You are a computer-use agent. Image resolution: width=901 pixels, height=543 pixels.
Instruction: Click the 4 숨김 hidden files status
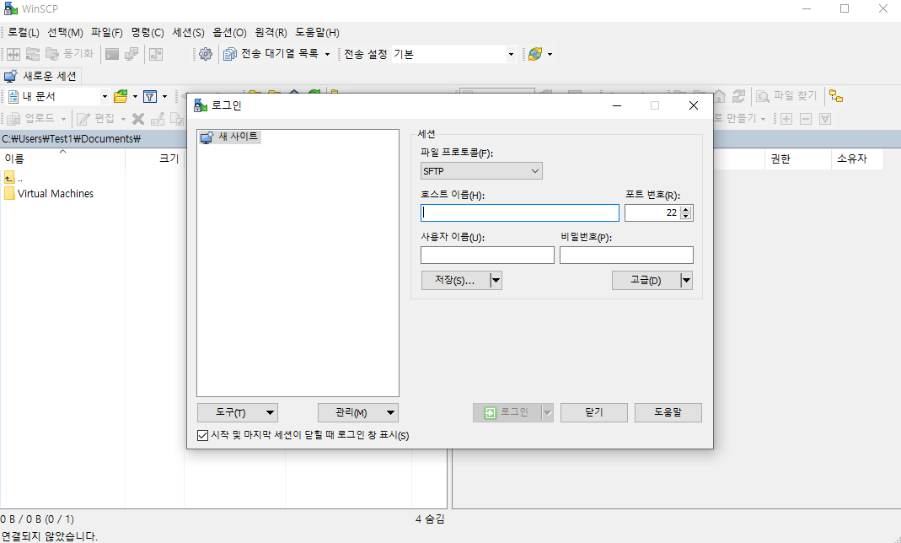429,519
